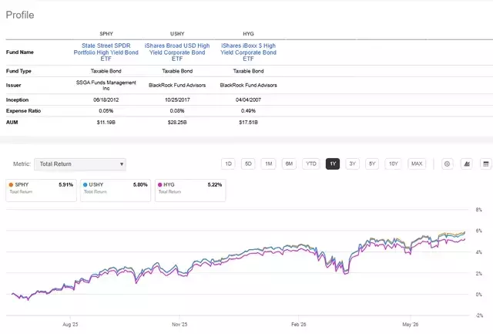Switch chart type with mountain chart icon

(467, 164)
